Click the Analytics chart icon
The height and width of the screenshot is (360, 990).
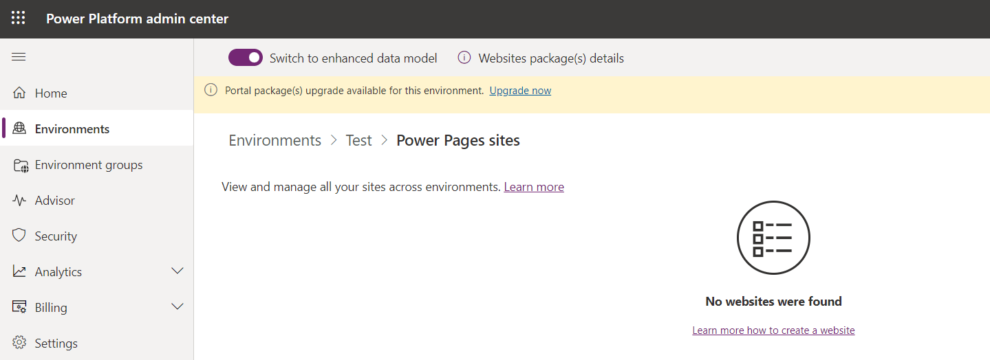pyautogui.click(x=19, y=271)
